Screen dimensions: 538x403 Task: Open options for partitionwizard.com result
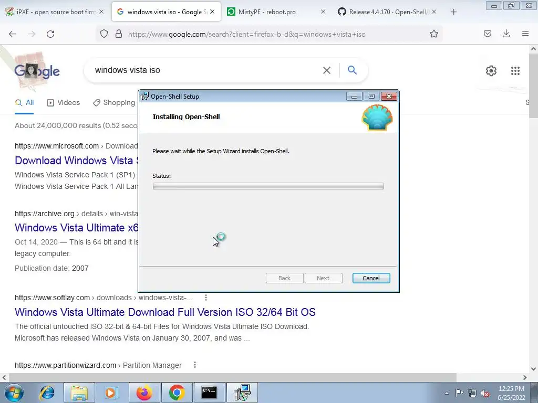coord(195,365)
